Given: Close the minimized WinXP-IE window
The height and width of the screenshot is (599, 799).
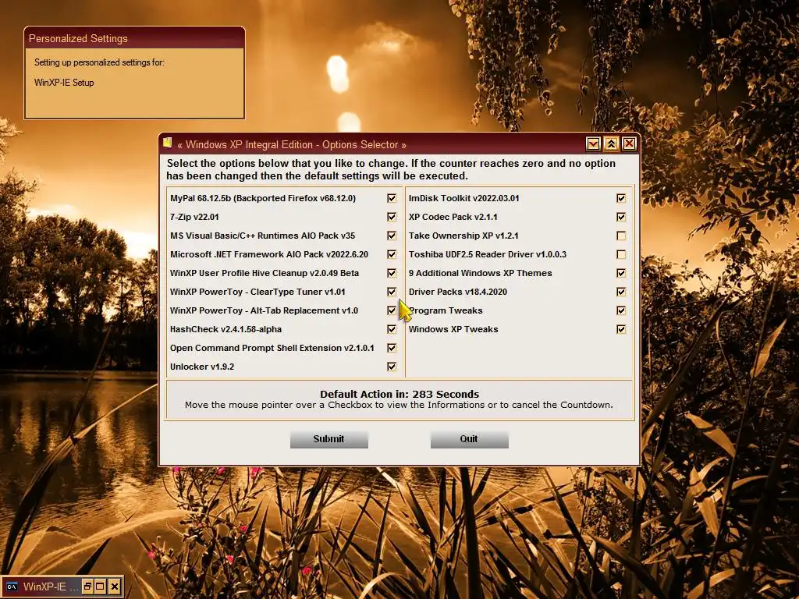Looking at the screenshot, I should (x=115, y=587).
